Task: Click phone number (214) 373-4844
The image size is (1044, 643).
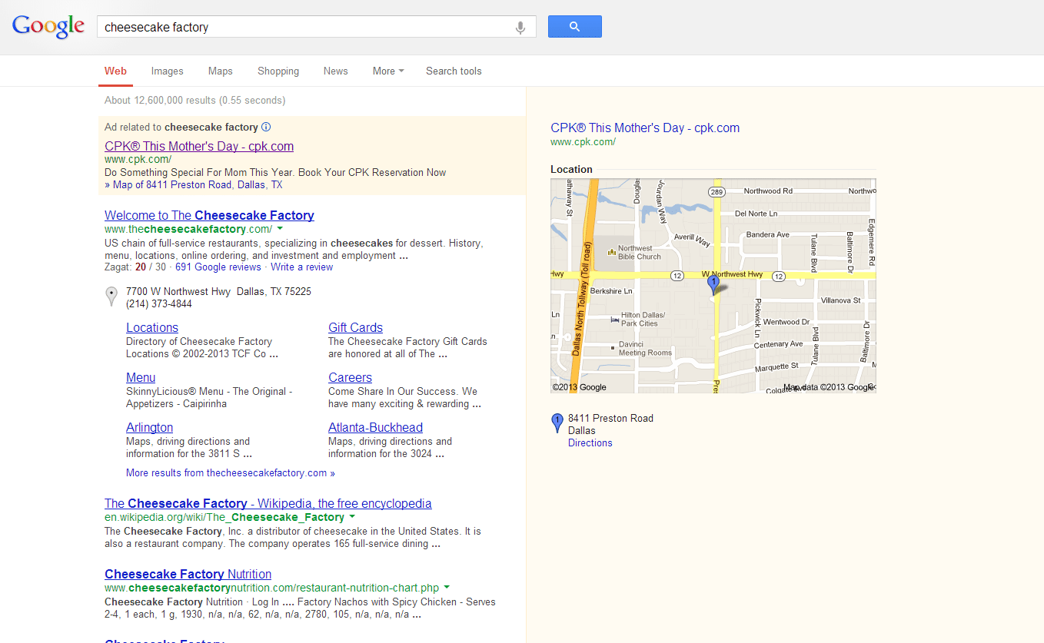Action: pos(159,303)
